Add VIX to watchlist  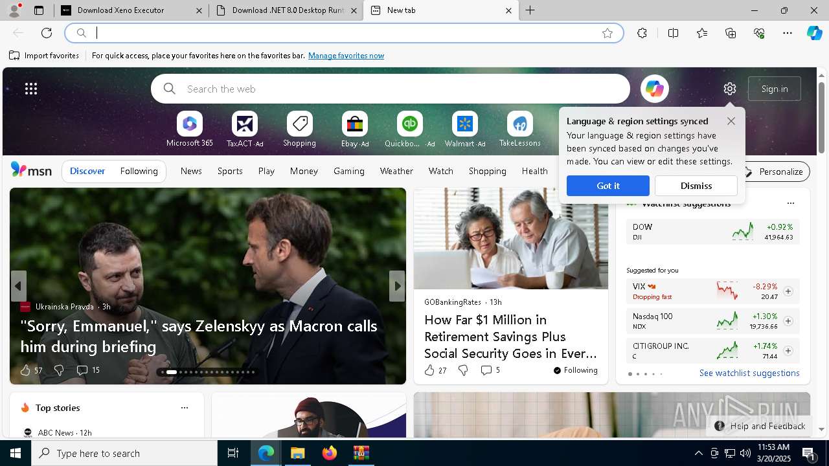pyautogui.click(x=788, y=291)
